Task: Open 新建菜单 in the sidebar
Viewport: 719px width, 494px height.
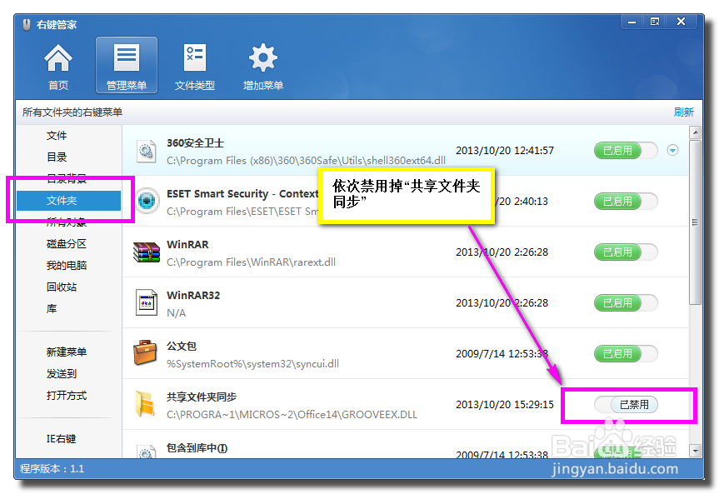Action: click(x=67, y=352)
